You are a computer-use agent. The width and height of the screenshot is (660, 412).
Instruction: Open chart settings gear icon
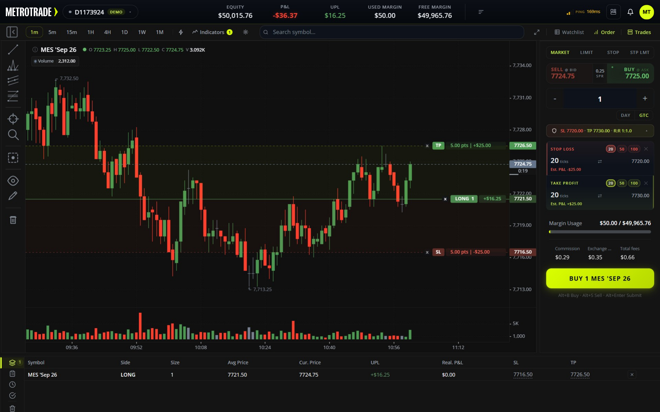[245, 32]
